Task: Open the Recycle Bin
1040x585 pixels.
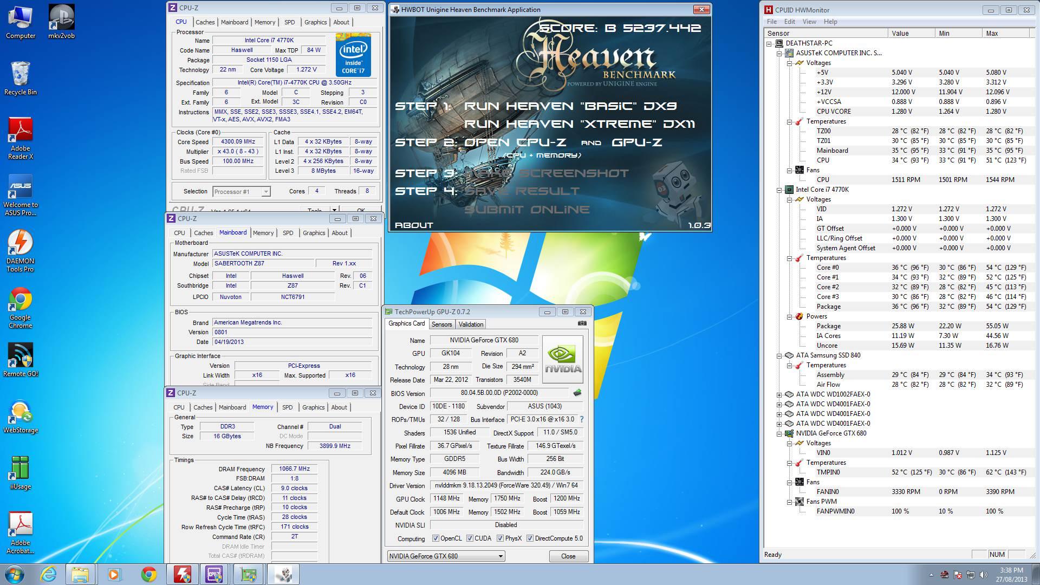Action: 21,79
